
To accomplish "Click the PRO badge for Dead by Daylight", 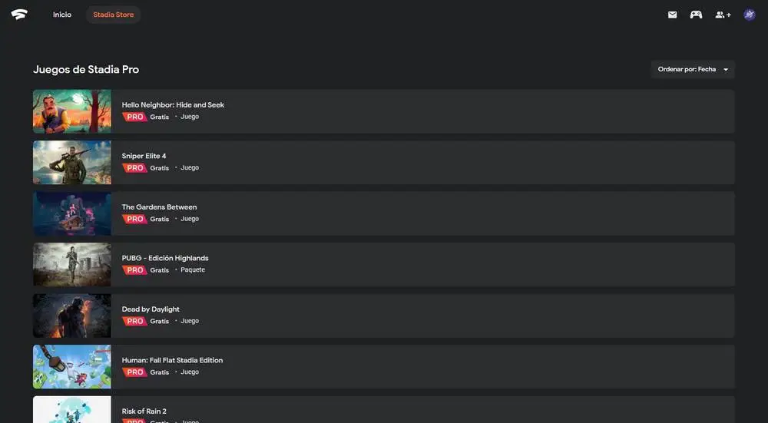I will 134,322.
